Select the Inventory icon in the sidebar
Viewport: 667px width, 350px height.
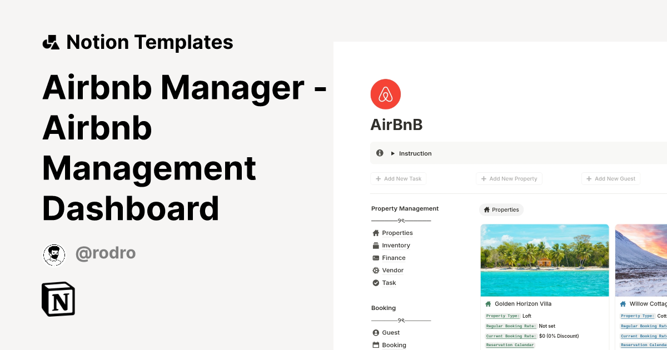376,245
